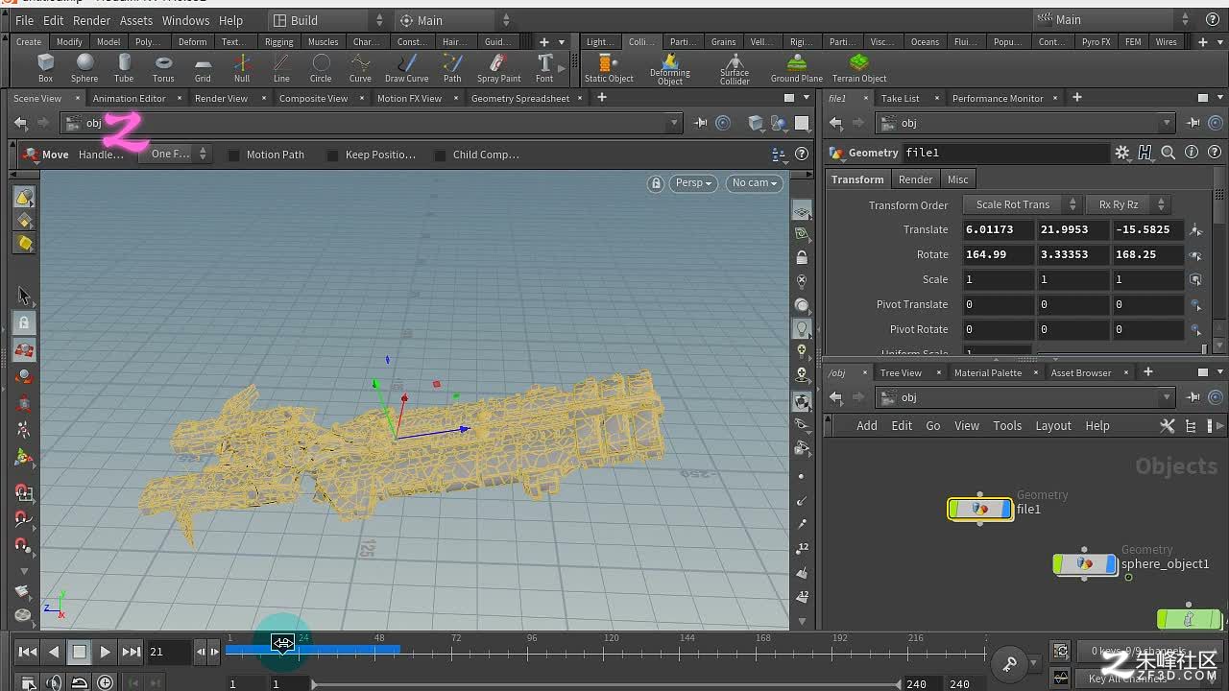This screenshot has width=1229, height=691.
Task: Switch to the Misc parameter tab
Action: pos(958,179)
